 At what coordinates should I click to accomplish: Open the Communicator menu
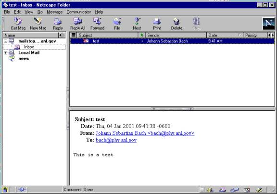tap(78, 12)
